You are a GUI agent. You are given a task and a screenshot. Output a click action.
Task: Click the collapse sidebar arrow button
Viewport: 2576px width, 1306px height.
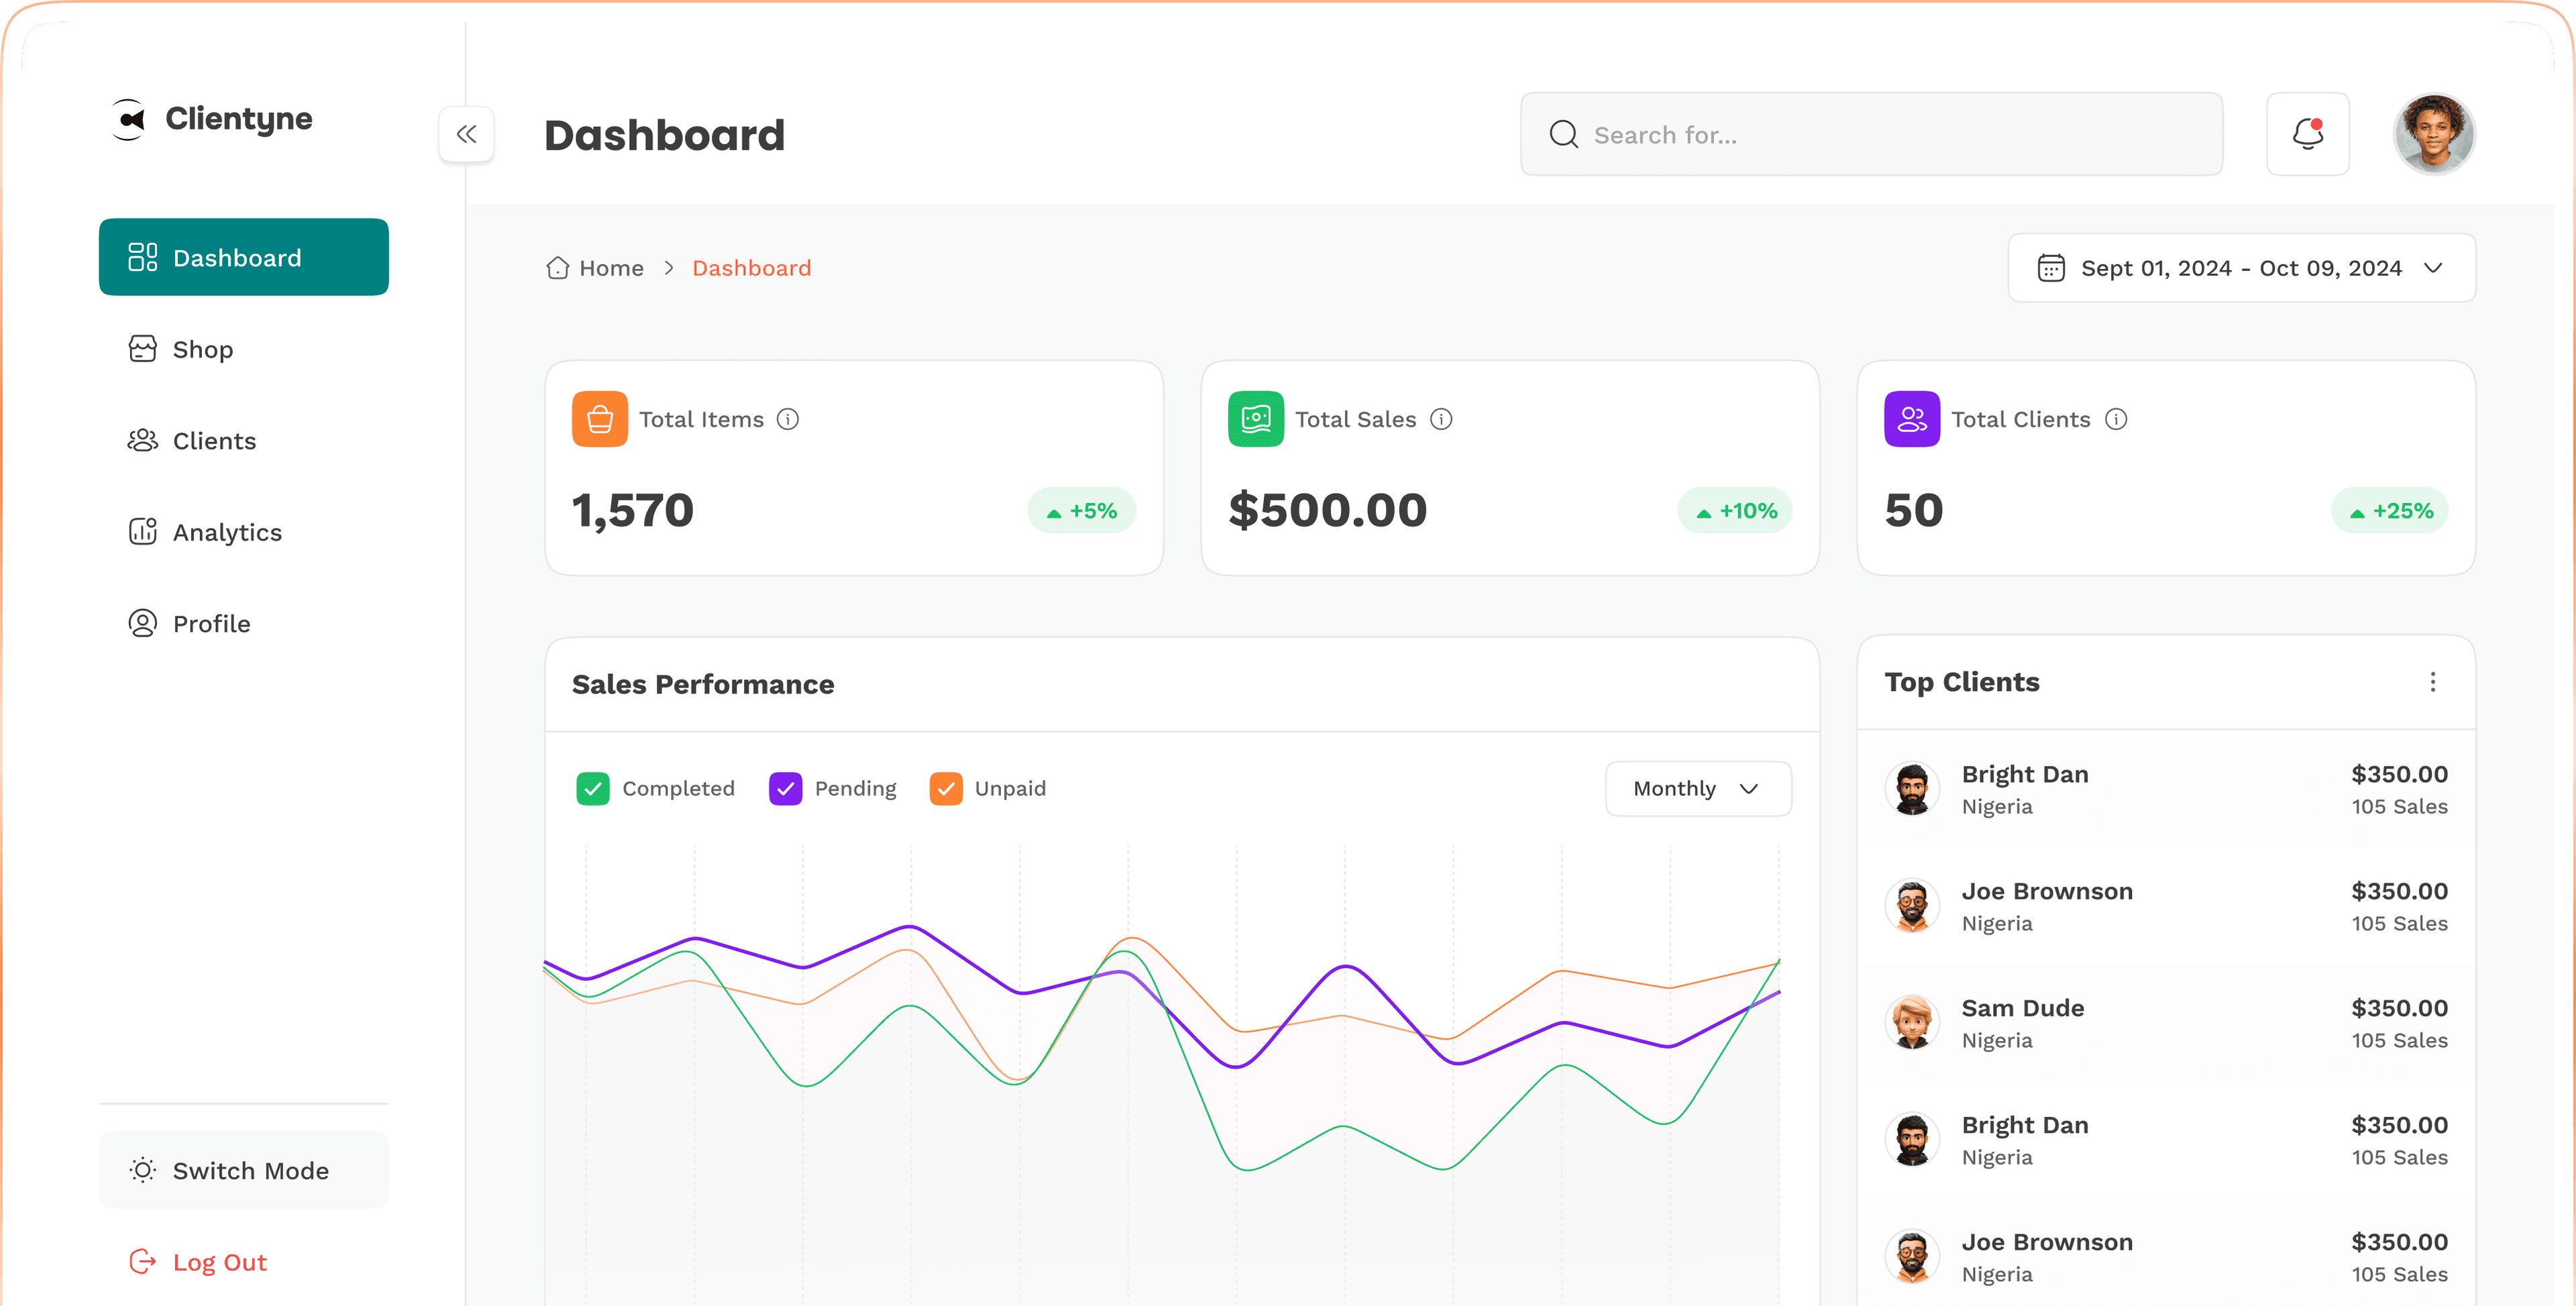[x=466, y=133]
